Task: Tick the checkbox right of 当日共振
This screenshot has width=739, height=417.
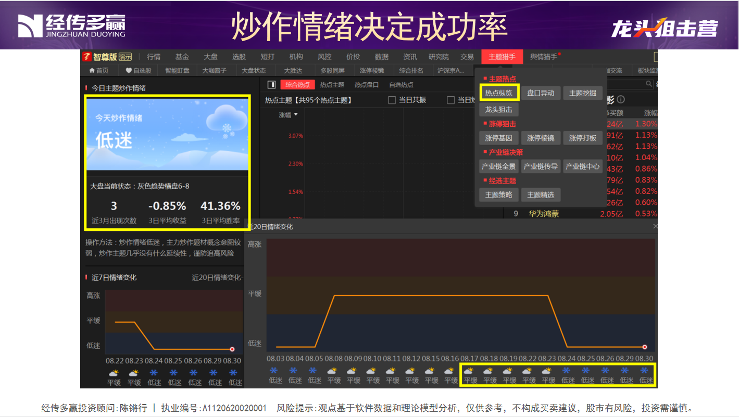Action: pyautogui.click(x=451, y=100)
